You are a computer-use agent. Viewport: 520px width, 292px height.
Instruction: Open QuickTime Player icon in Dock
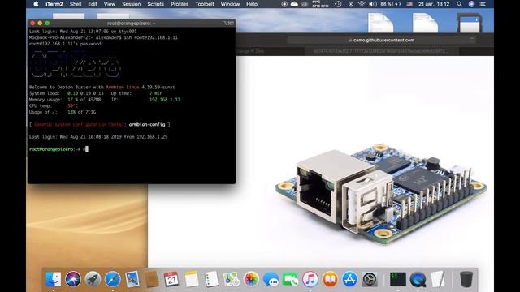418,279
